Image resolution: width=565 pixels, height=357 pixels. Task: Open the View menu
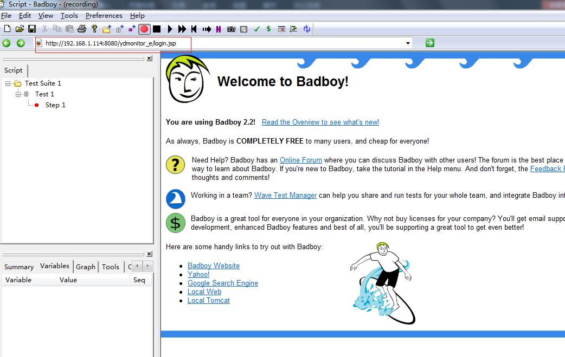click(46, 16)
